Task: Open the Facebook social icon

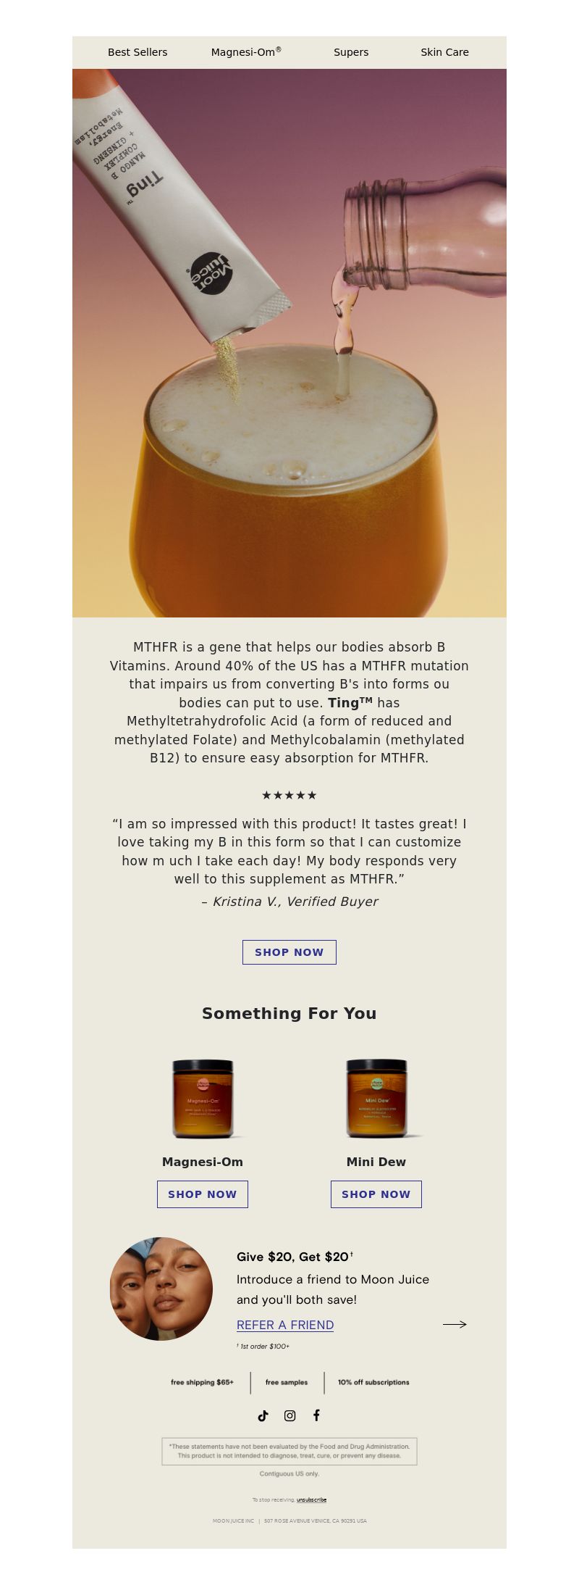Action: pyautogui.click(x=316, y=1415)
